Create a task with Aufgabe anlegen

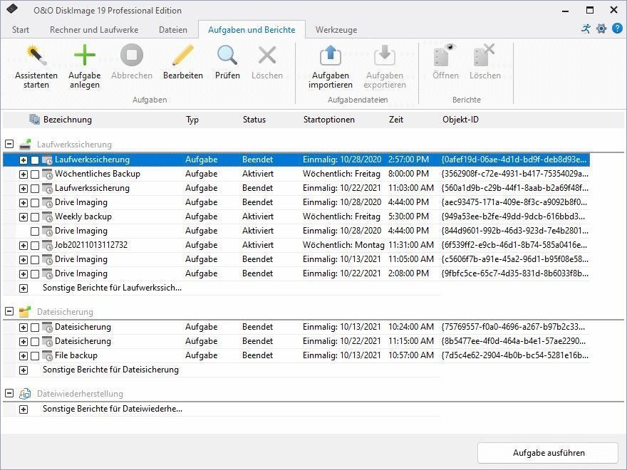pyautogui.click(x=84, y=67)
